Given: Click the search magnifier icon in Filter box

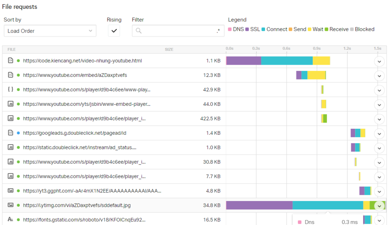Looking at the screenshot, I should pos(139,31).
